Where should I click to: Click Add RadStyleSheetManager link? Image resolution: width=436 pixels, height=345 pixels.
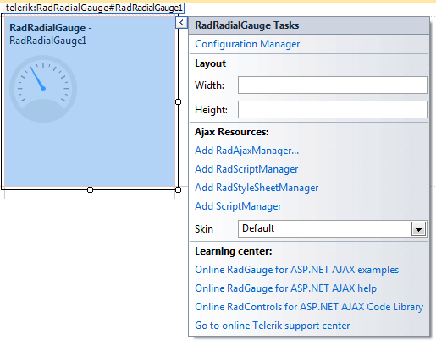click(x=257, y=188)
